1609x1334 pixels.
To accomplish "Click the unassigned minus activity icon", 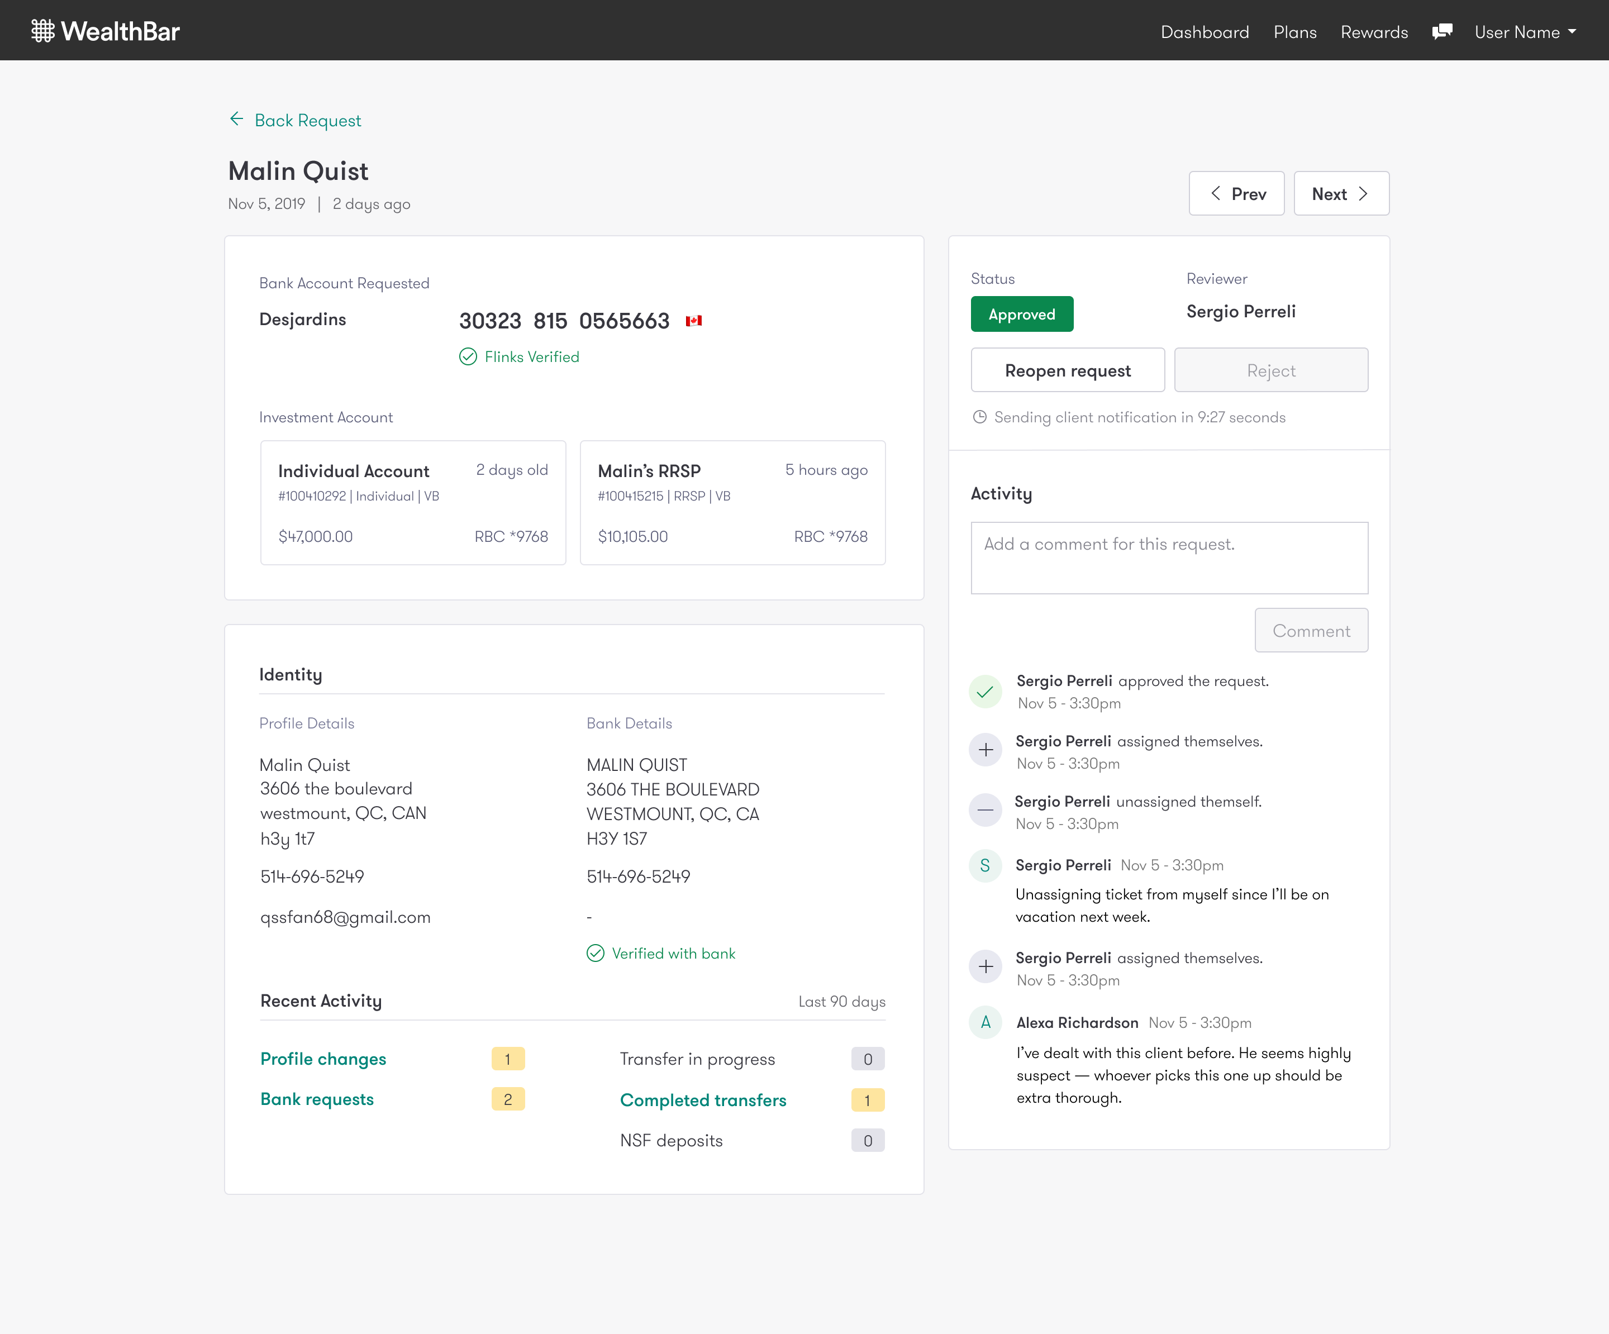I will (986, 810).
